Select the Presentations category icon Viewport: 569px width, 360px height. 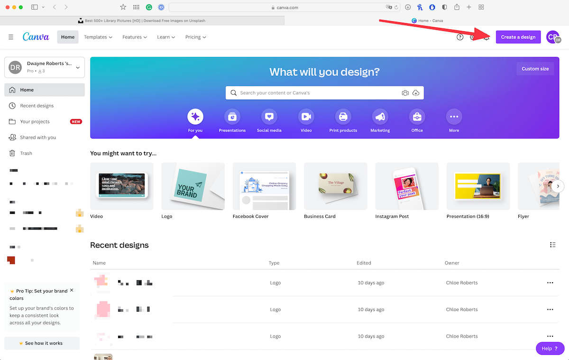pos(232,116)
